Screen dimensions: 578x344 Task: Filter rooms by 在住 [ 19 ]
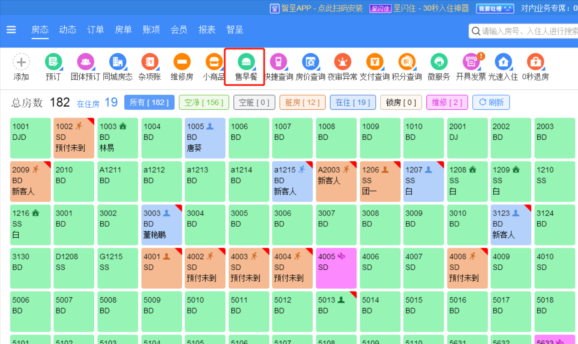pos(353,102)
